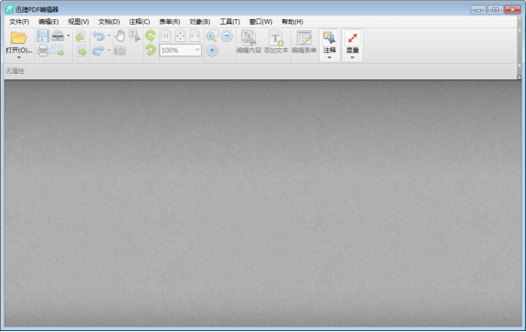This screenshot has width=526, height=332.
Task: Click the Edit Content tool button
Action: (248, 42)
